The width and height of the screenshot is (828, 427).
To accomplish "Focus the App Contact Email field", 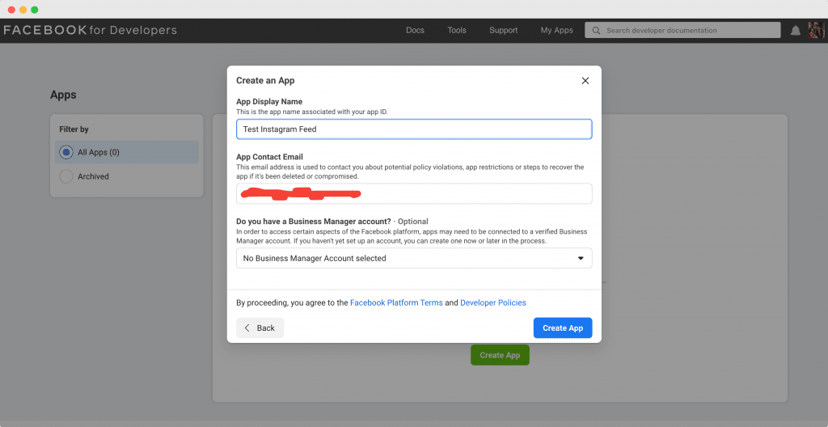I will (x=414, y=193).
